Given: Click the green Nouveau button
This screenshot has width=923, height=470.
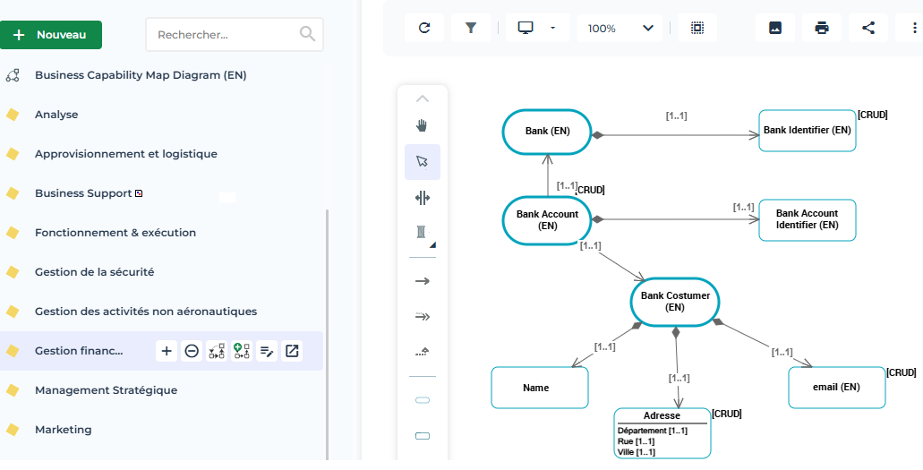Looking at the screenshot, I should click(51, 35).
